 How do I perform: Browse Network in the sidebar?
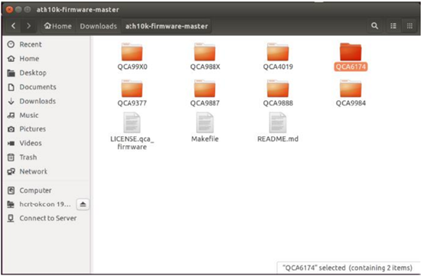coord(45,171)
